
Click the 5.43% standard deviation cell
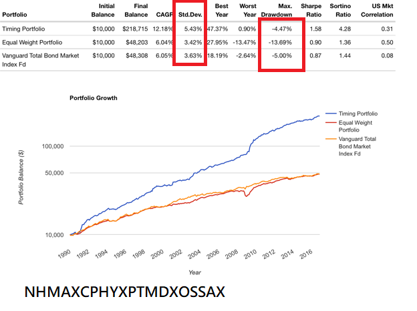pos(193,29)
